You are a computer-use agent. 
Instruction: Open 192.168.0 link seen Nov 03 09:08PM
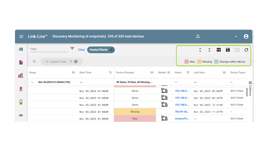[182, 91]
